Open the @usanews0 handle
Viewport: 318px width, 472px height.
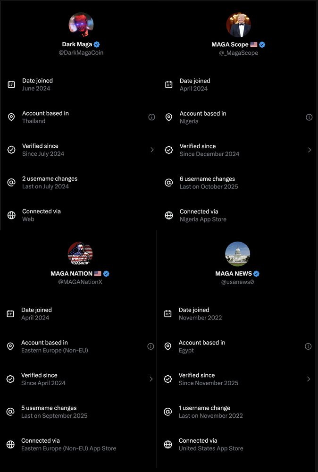tap(238, 282)
